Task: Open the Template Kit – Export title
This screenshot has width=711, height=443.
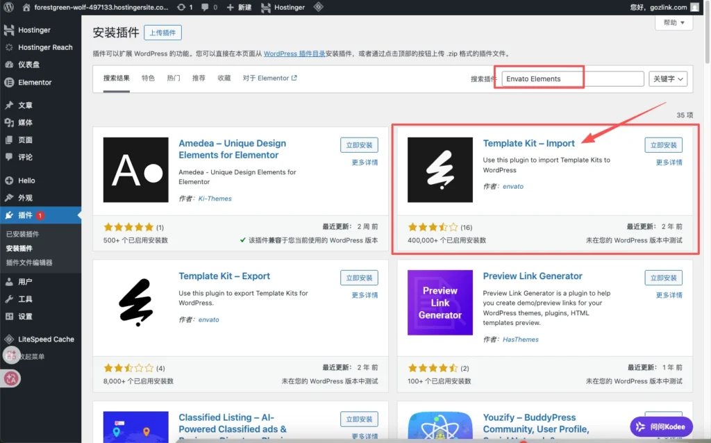Action: (224, 276)
